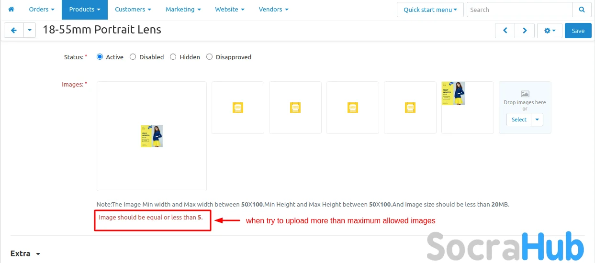Set status to Disapproved
The image size is (595, 263).
210,57
